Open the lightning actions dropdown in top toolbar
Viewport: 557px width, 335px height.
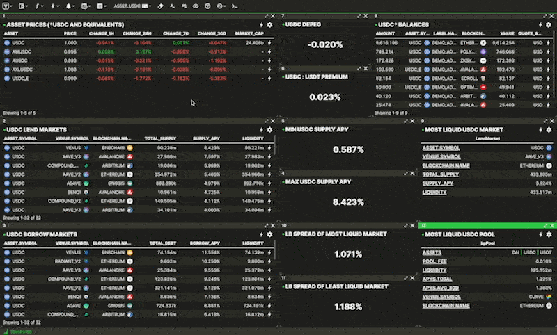(54, 6)
